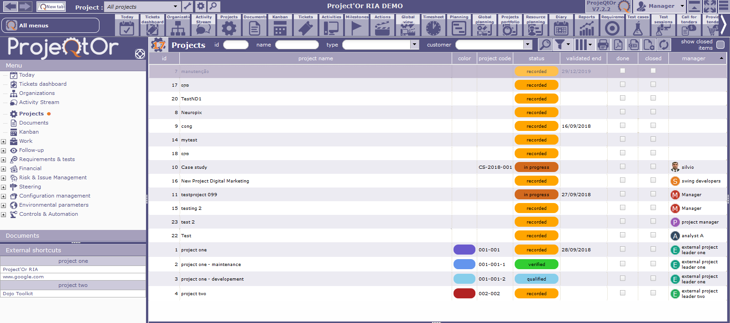The height and width of the screenshot is (323, 730).
Task: Refresh the projects list
Action: point(664,45)
